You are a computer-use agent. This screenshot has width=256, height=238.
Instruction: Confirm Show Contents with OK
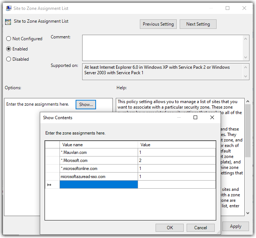(170, 228)
